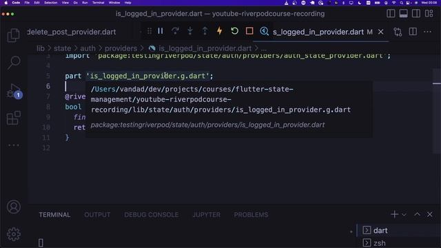Click the state breadcrumb
The width and height of the screenshot is (441, 248).
point(63,48)
